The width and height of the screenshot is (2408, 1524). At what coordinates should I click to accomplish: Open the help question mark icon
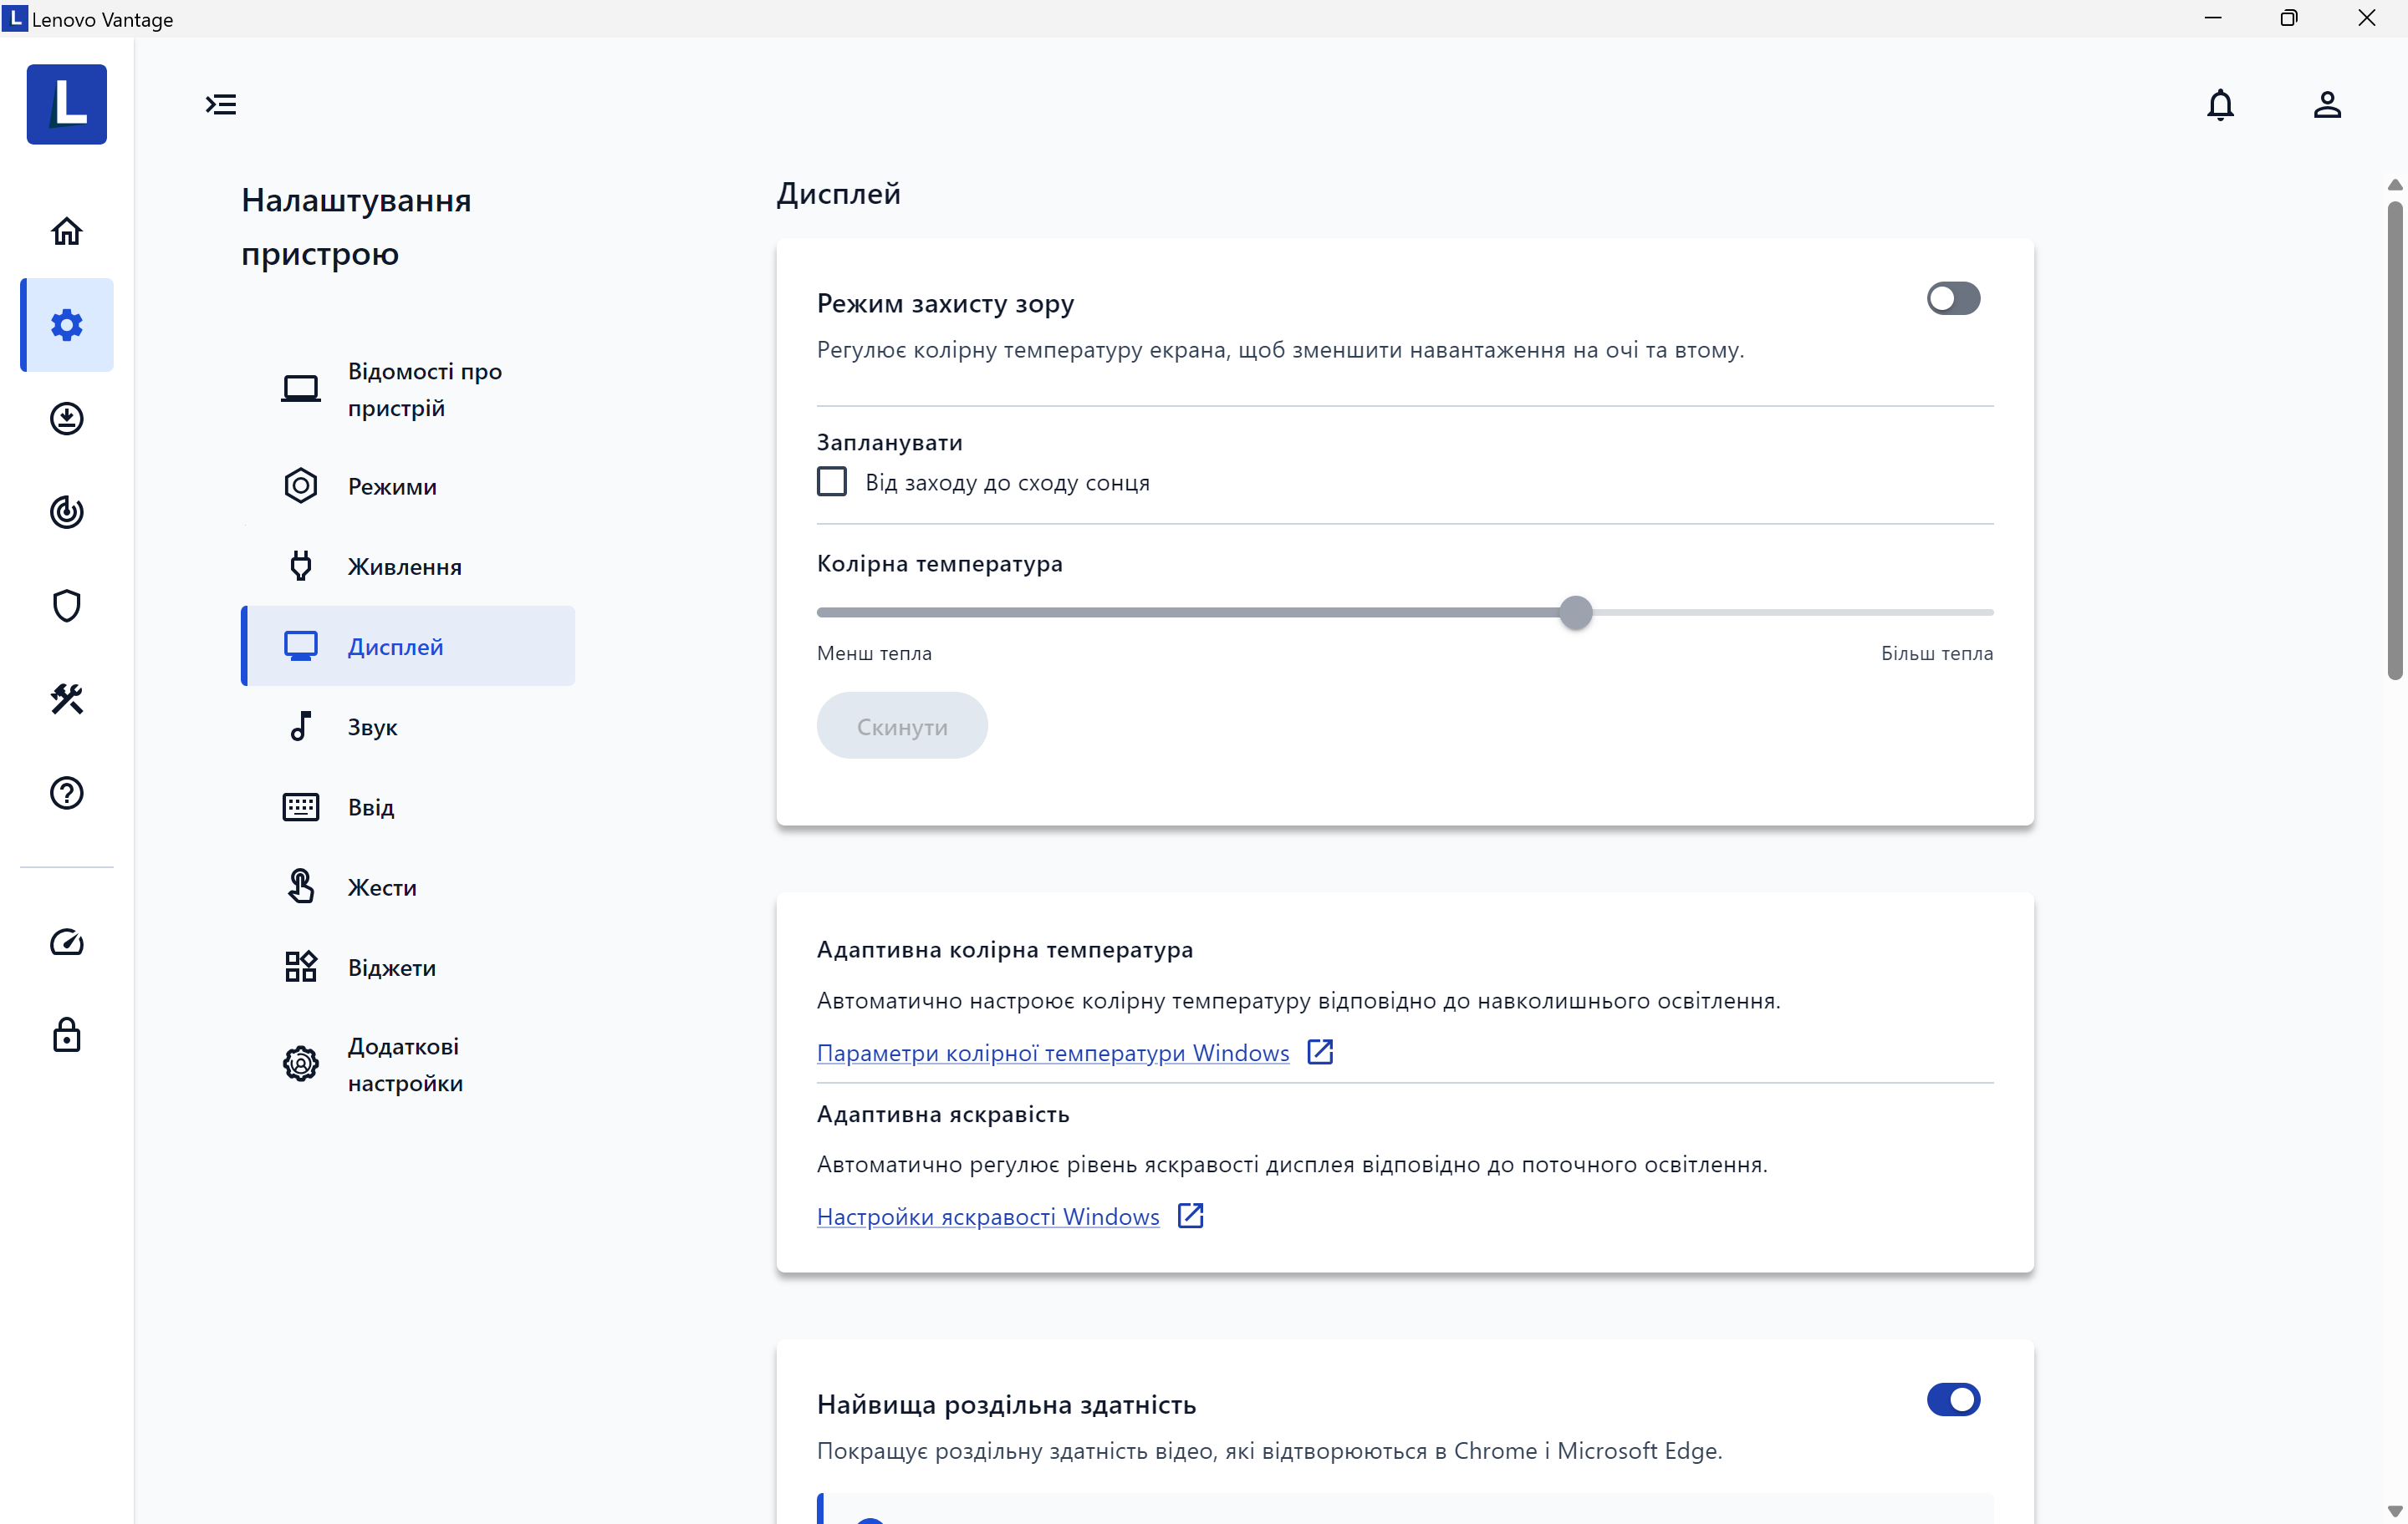tap(66, 792)
